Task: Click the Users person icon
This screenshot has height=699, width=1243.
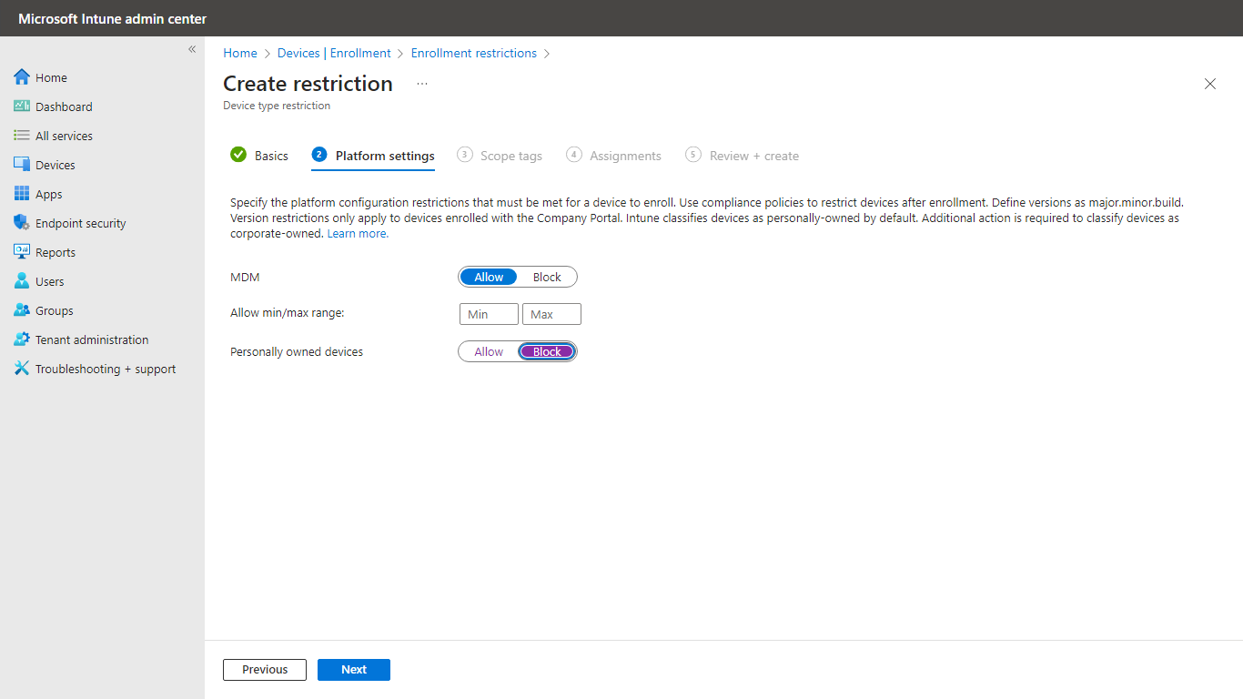Action: coord(22,281)
